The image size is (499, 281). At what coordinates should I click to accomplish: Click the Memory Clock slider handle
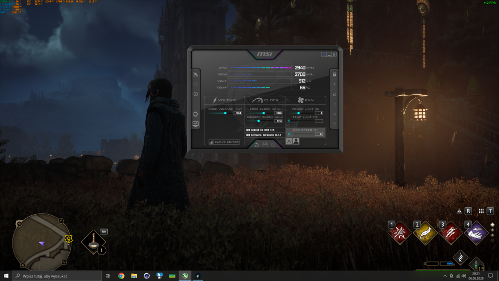(258, 121)
